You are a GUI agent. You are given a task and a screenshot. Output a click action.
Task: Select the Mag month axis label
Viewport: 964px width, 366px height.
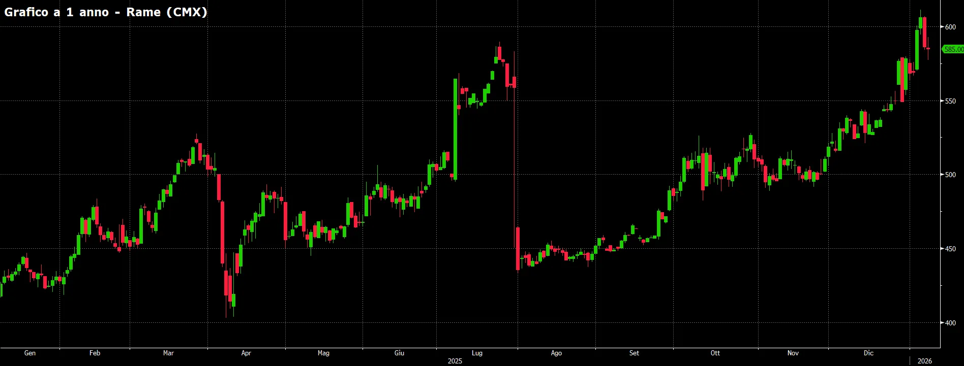323,353
